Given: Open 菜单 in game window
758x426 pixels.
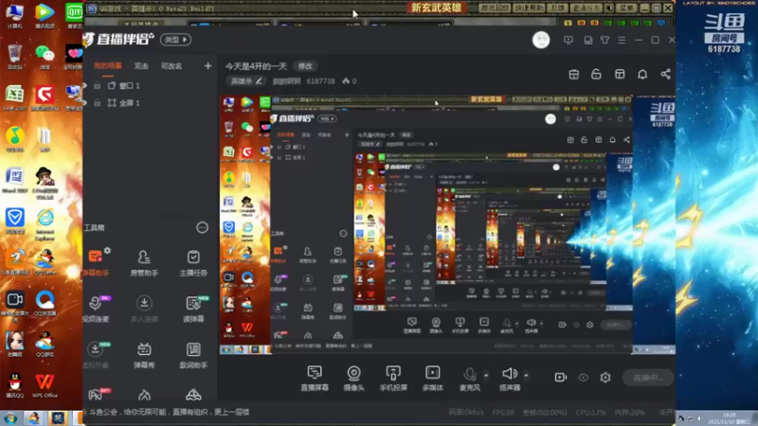Looking at the screenshot, I should [626, 8].
